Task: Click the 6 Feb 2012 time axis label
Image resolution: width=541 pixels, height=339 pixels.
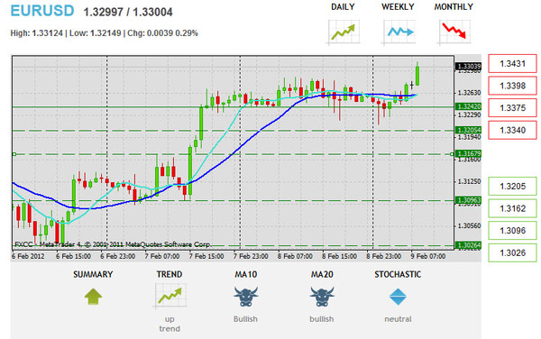Action: (28, 256)
